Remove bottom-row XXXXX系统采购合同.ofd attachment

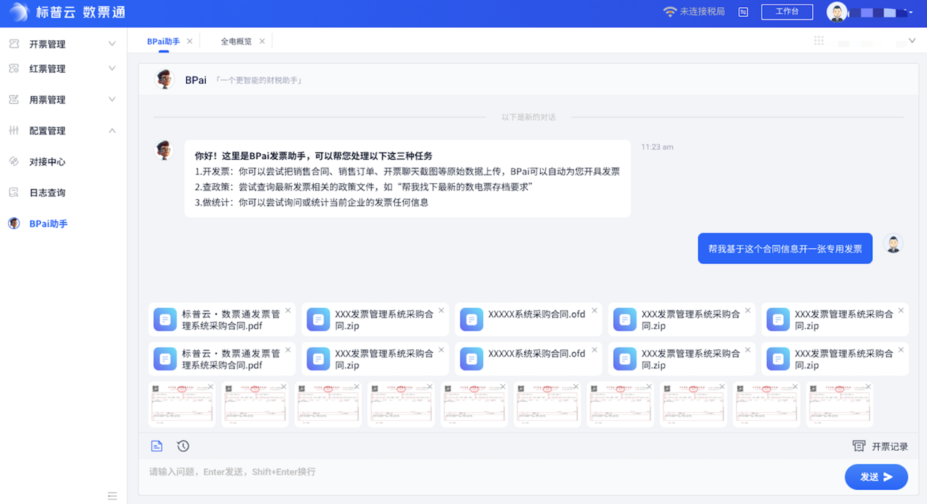tap(595, 350)
